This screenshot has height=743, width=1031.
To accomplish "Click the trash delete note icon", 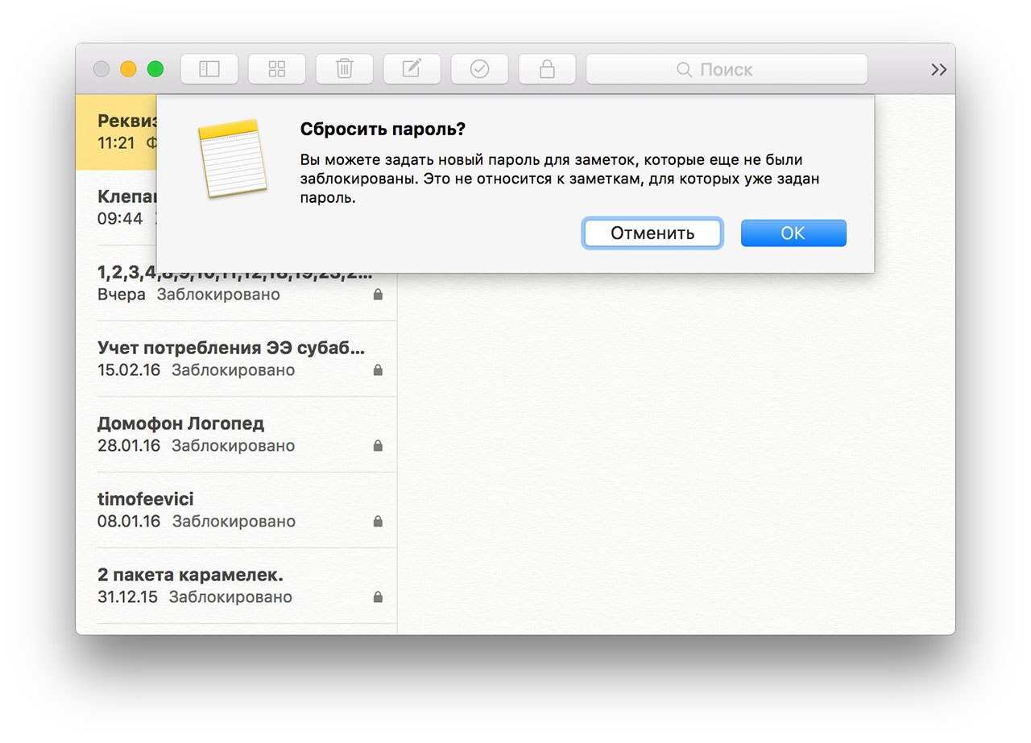I will (345, 69).
